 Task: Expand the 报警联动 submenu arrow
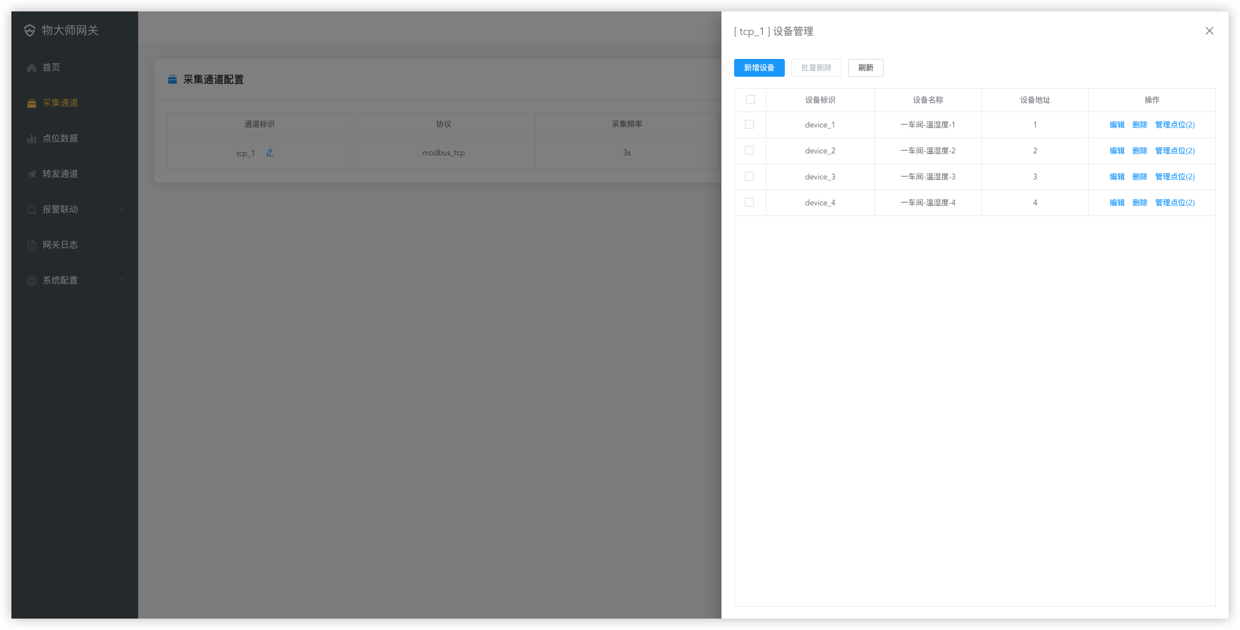(122, 209)
